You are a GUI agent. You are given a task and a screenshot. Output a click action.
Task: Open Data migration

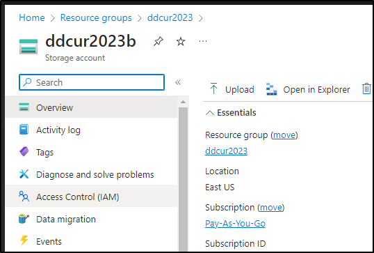(x=92, y=219)
